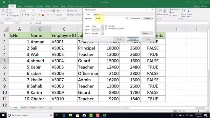Viewport: 210px width, 118px height.
Task: Open the Search dropdown set to By Columns
Action: pyautogui.click(x=103, y=30)
